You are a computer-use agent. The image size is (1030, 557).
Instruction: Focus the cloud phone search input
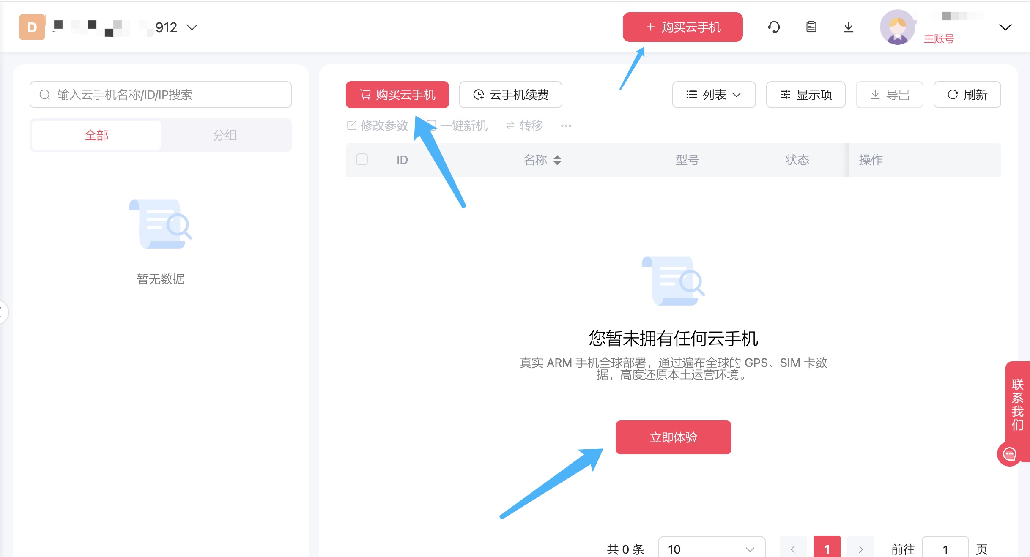(x=161, y=95)
